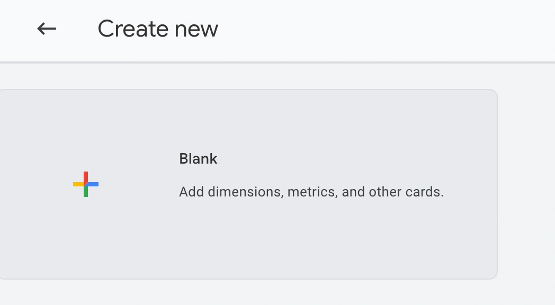
Task: Click 'Add dimensions, metrics, and other cards' text
Action: 311,192
